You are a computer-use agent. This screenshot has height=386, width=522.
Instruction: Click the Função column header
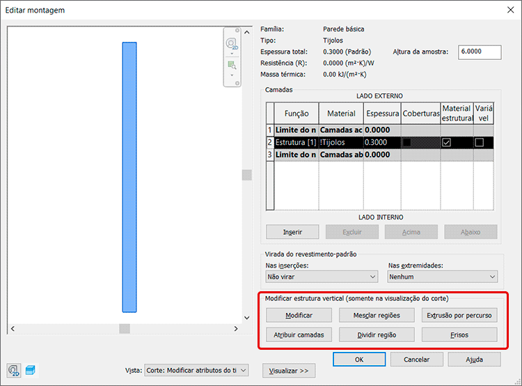click(296, 114)
